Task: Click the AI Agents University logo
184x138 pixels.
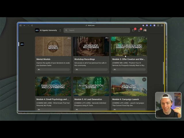Action: tap(37, 30)
